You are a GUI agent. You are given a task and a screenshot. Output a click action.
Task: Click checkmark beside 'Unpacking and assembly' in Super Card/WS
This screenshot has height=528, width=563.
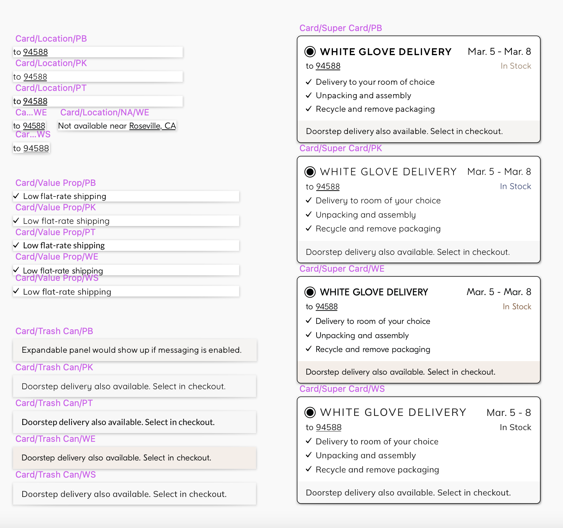[309, 455]
